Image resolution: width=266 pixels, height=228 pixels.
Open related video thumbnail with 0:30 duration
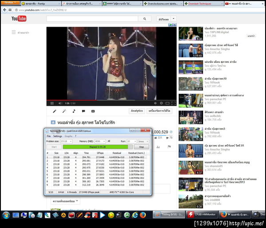click(x=191, y=201)
